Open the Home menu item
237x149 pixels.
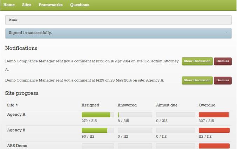tap(9, 5)
